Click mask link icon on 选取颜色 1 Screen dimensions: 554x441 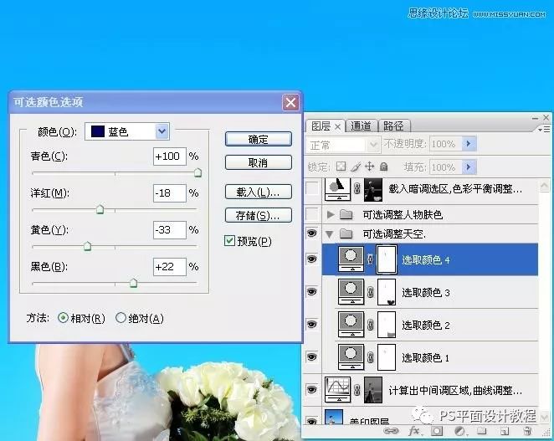(x=370, y=357)
